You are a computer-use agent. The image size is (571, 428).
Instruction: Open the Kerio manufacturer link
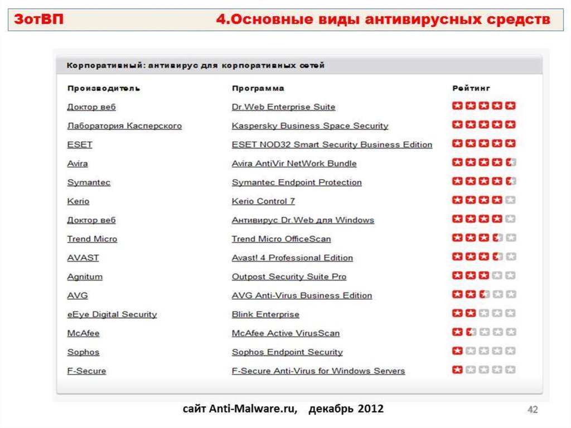pos(78,201)
